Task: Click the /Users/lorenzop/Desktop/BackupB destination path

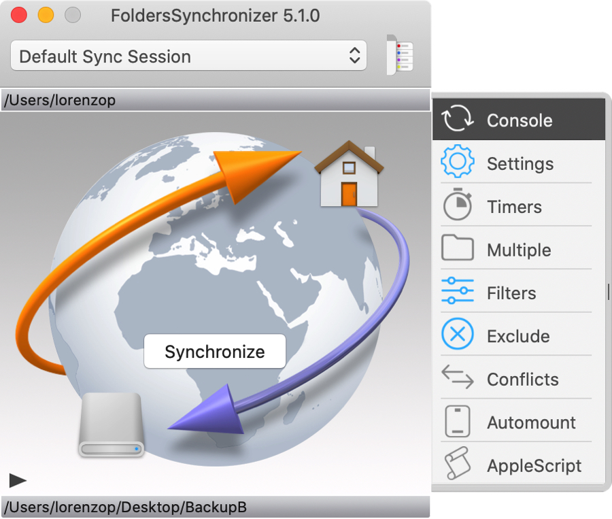Action: point(216,507)
